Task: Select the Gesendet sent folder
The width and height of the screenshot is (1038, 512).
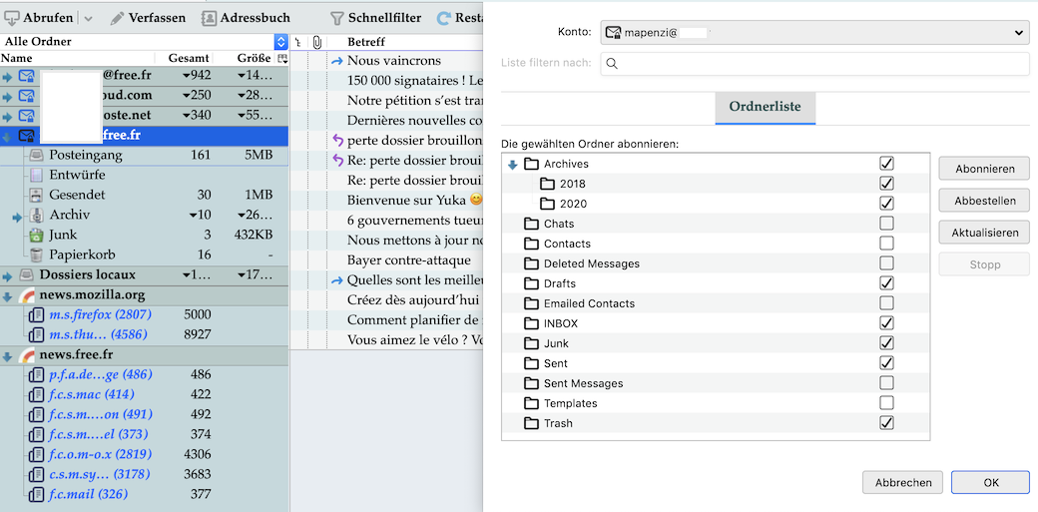Action: click(x=77, y=195)
